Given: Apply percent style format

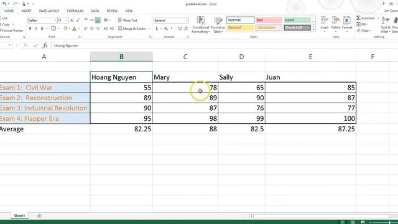Looking at the screenshot, I should tap(166, 29).
